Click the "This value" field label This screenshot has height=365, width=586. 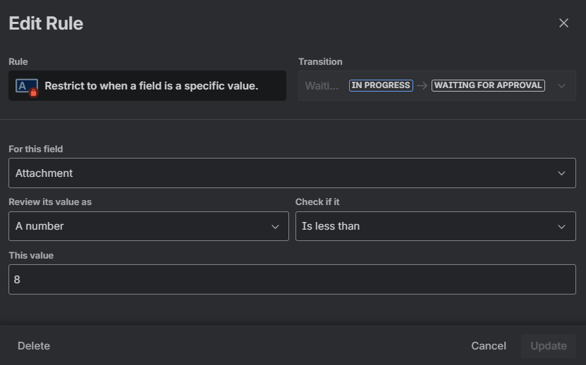click(x=31, y=255)
